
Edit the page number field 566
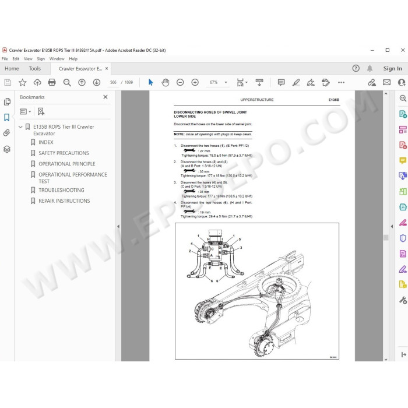[x=113, y=83]
